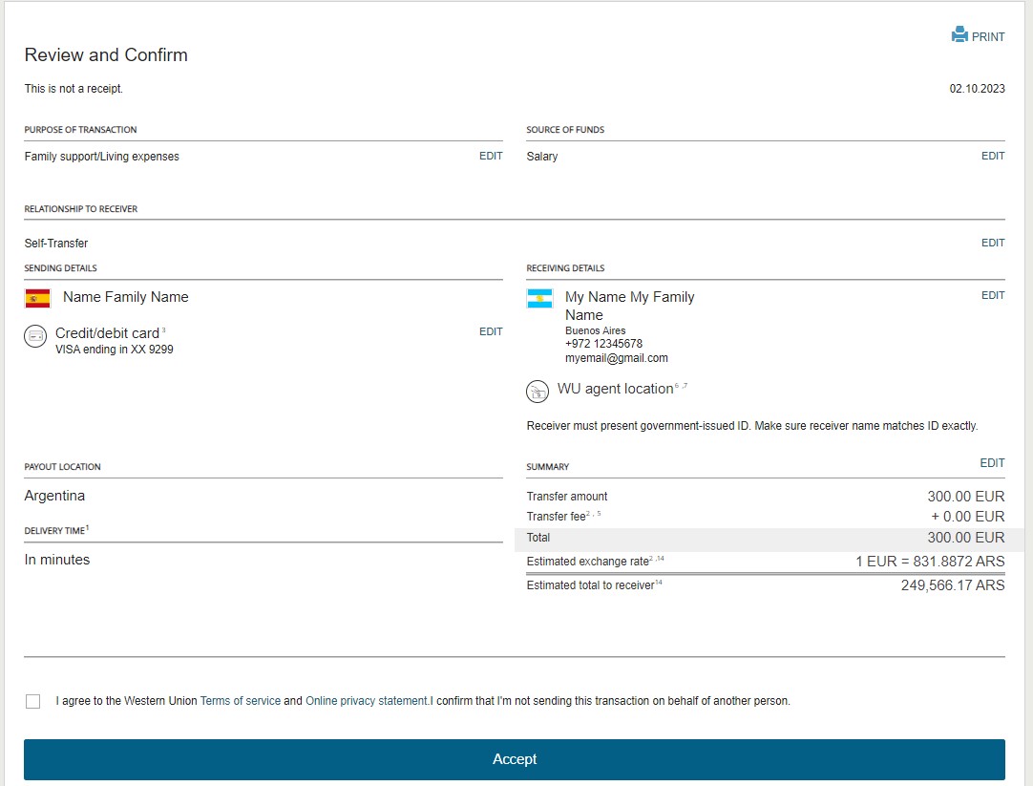The image size is (1033, 786).
Task: Edit the credit/debit card payment method
Action: click(x=491, y=332)
